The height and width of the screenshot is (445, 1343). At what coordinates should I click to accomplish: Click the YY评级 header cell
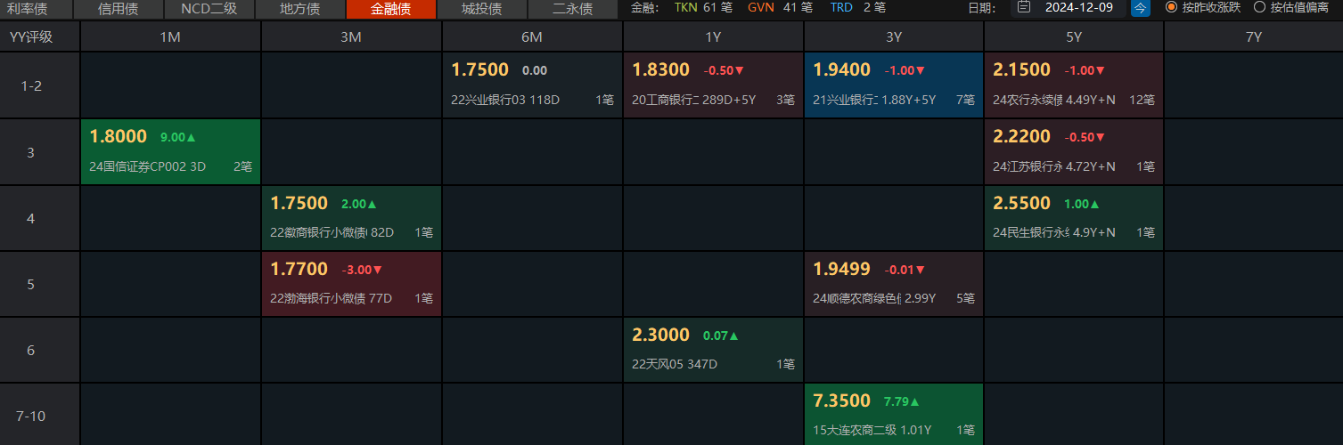(31, 36)
